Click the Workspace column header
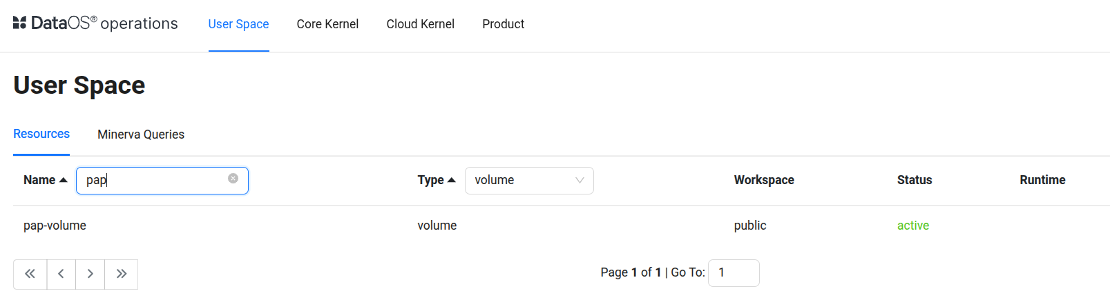 pyautogui.click(x=764, y=180)
